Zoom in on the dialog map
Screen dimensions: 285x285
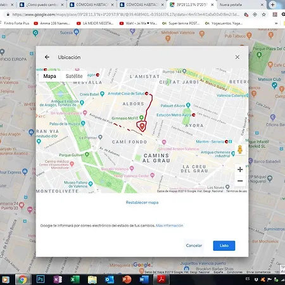(x=240, y=169)
